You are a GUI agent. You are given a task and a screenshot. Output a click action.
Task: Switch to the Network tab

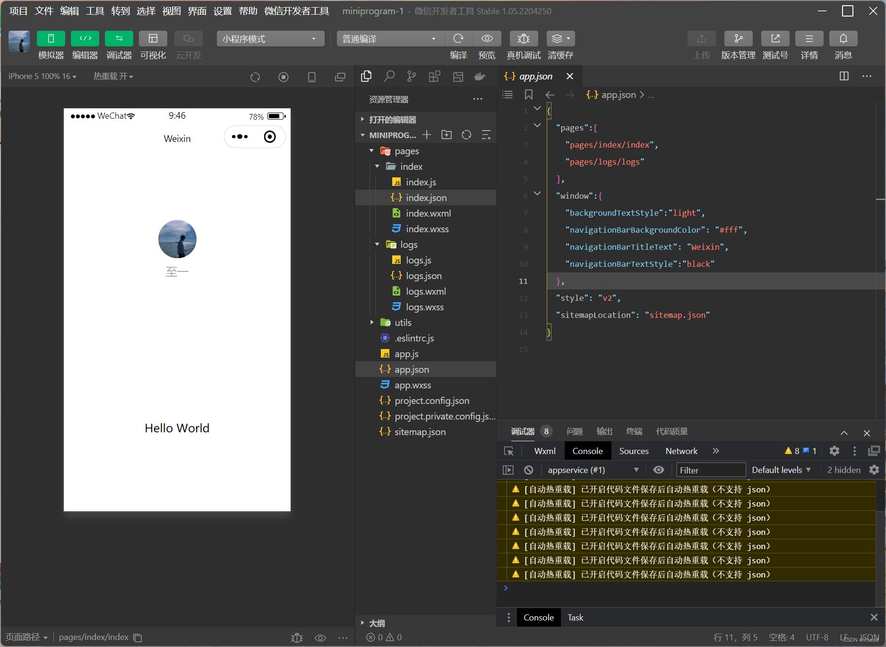tap(681, 451)
